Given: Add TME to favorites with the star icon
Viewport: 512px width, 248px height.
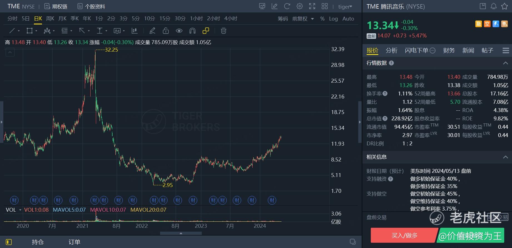Looking at the screenshot, I should [504, 6].
